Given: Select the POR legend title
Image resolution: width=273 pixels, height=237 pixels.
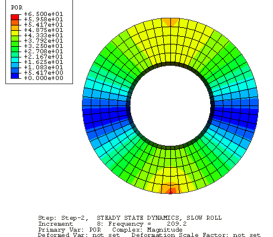Looking at the screenshot, I should point(17,8).
